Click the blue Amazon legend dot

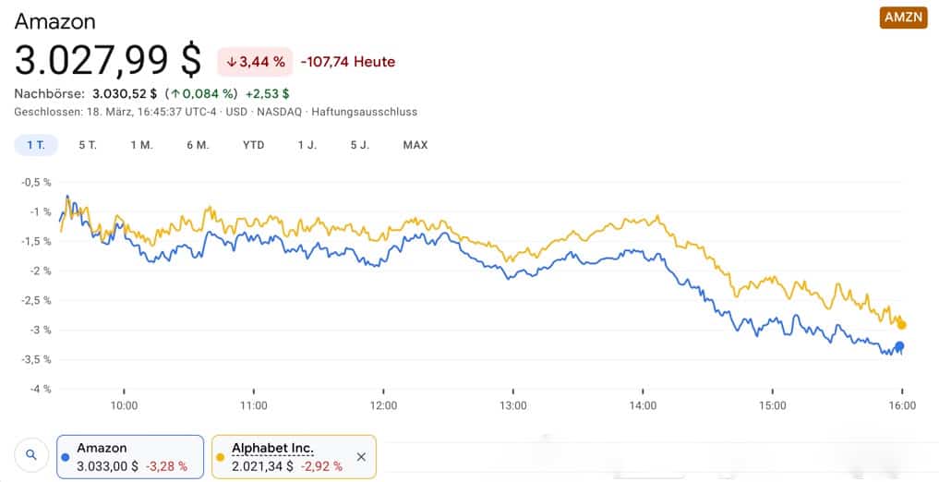point(65,457)
